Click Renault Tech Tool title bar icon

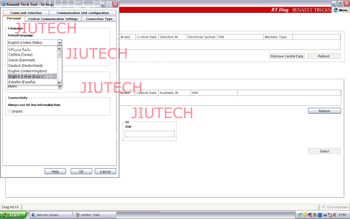click(x=4, y=4)
